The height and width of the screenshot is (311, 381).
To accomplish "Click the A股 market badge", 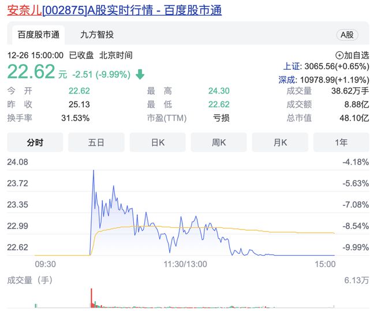I will 347,35.
